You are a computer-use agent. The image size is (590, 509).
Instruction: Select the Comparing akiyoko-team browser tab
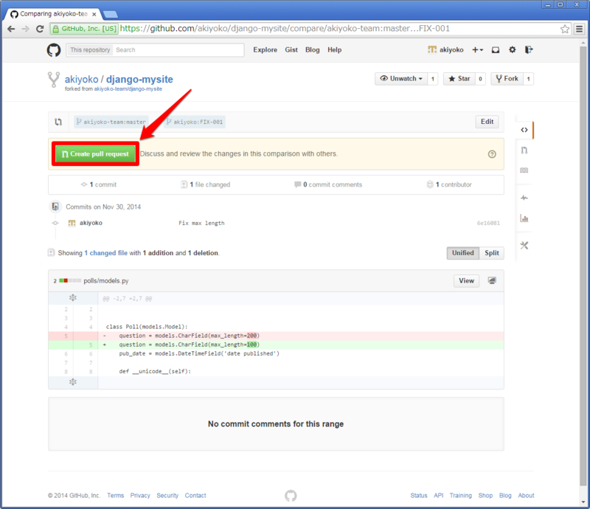[53, 14]
